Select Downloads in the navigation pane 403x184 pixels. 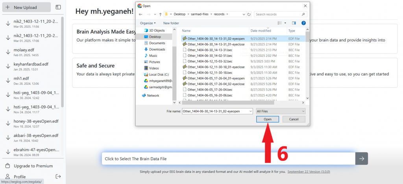157,49
